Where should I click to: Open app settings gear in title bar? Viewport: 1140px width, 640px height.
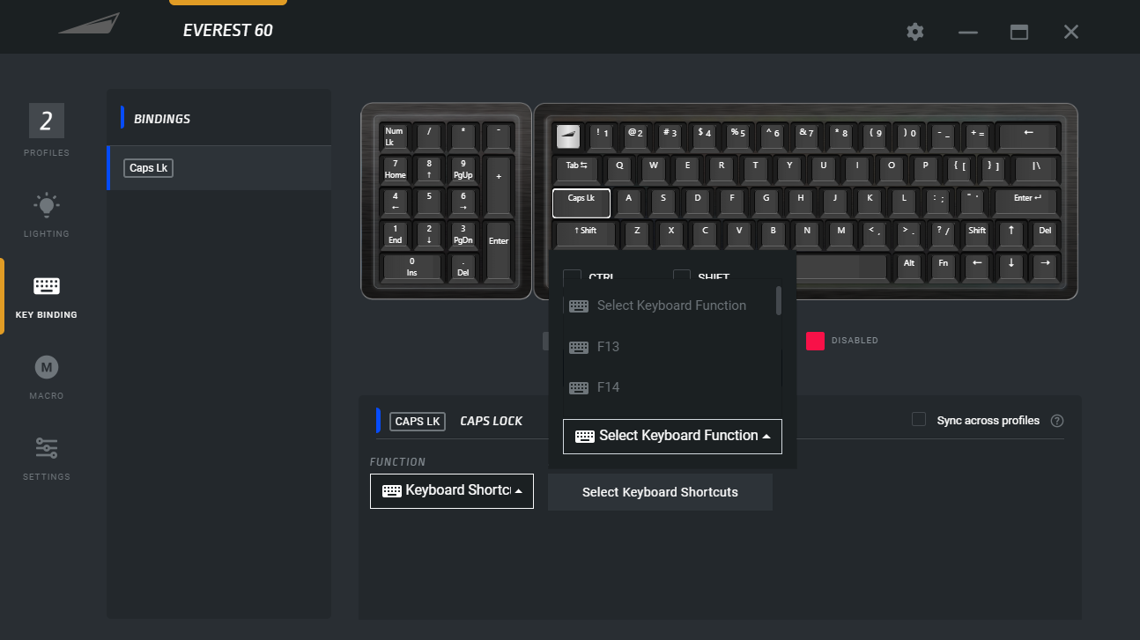pyautogui.click(x=915, y=32)
